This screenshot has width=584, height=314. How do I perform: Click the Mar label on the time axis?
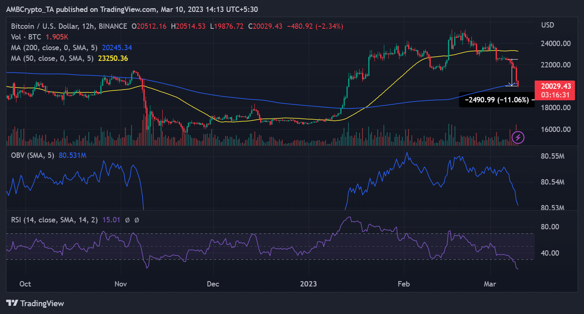coord(489,284)
